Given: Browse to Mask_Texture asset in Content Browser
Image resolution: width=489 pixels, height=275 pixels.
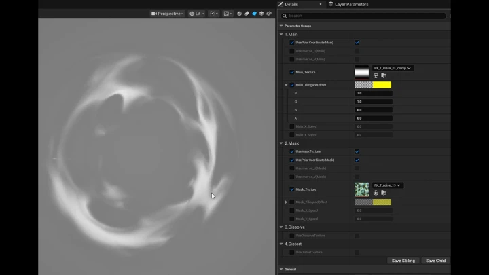Looking at the screenshot, I should coord(384,192).
